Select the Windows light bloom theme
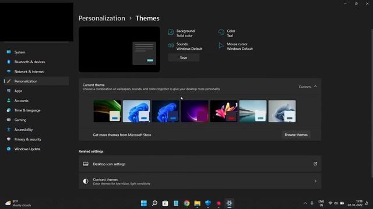 pos(136,111)
